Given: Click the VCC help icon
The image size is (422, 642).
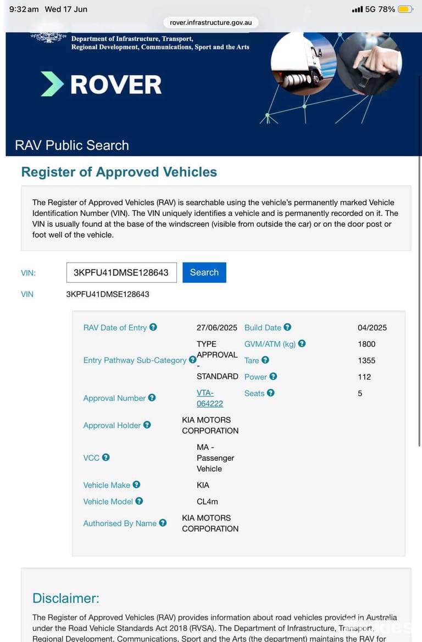Looking at the screenshot, I should (105, 457).
